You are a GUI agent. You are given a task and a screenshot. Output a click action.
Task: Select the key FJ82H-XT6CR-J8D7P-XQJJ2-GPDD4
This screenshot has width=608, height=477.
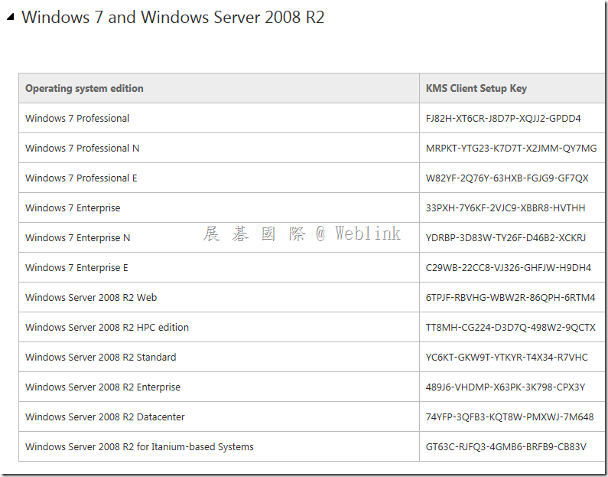(x=503, y=119)
